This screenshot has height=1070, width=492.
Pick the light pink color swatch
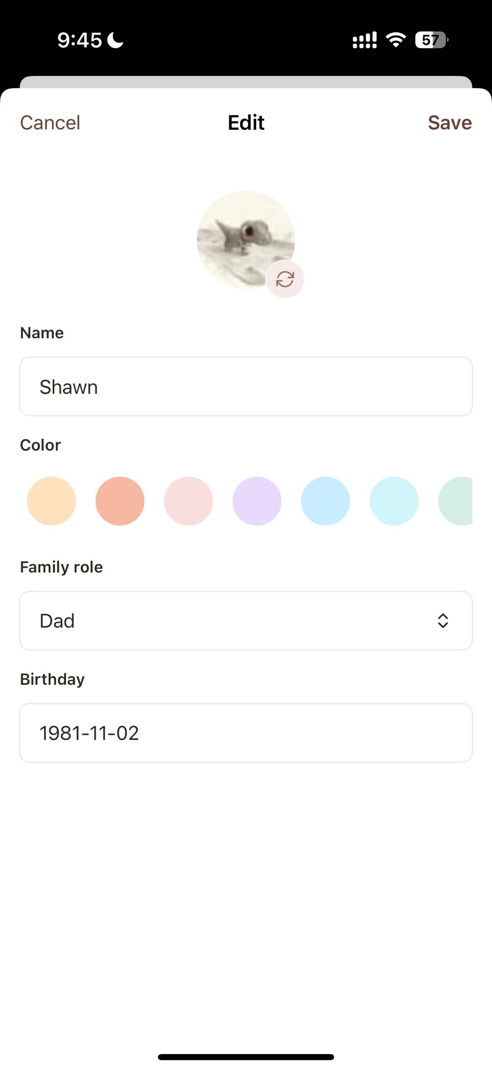[x=189, y=501]
